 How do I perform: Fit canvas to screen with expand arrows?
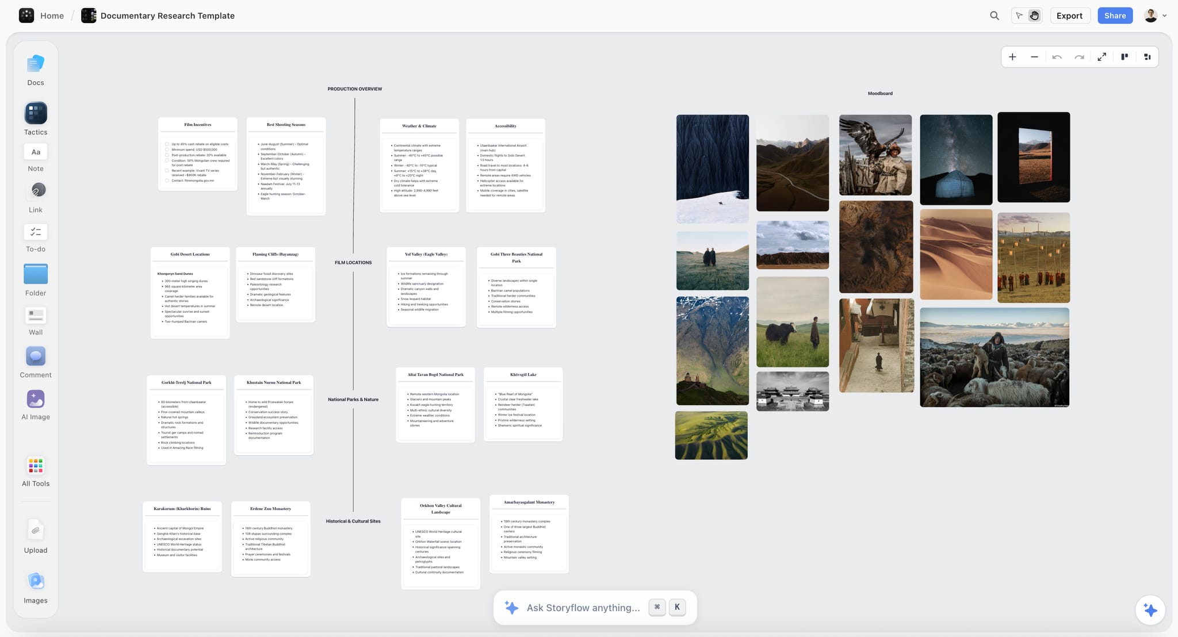click(1101, 57)
